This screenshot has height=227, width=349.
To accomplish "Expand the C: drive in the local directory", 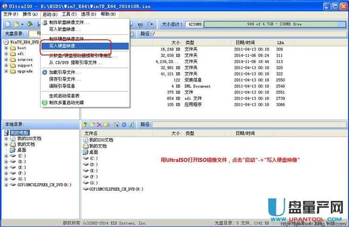I will click(x=7, y=156).
